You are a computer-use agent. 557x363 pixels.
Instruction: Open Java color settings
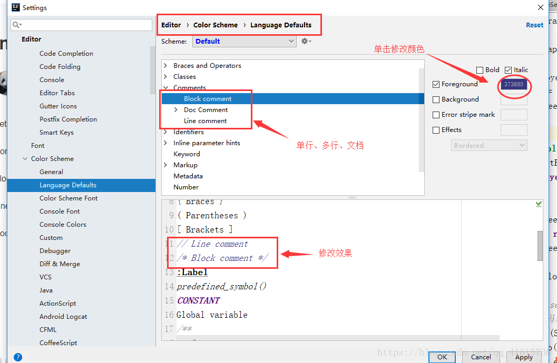point(46,290)
